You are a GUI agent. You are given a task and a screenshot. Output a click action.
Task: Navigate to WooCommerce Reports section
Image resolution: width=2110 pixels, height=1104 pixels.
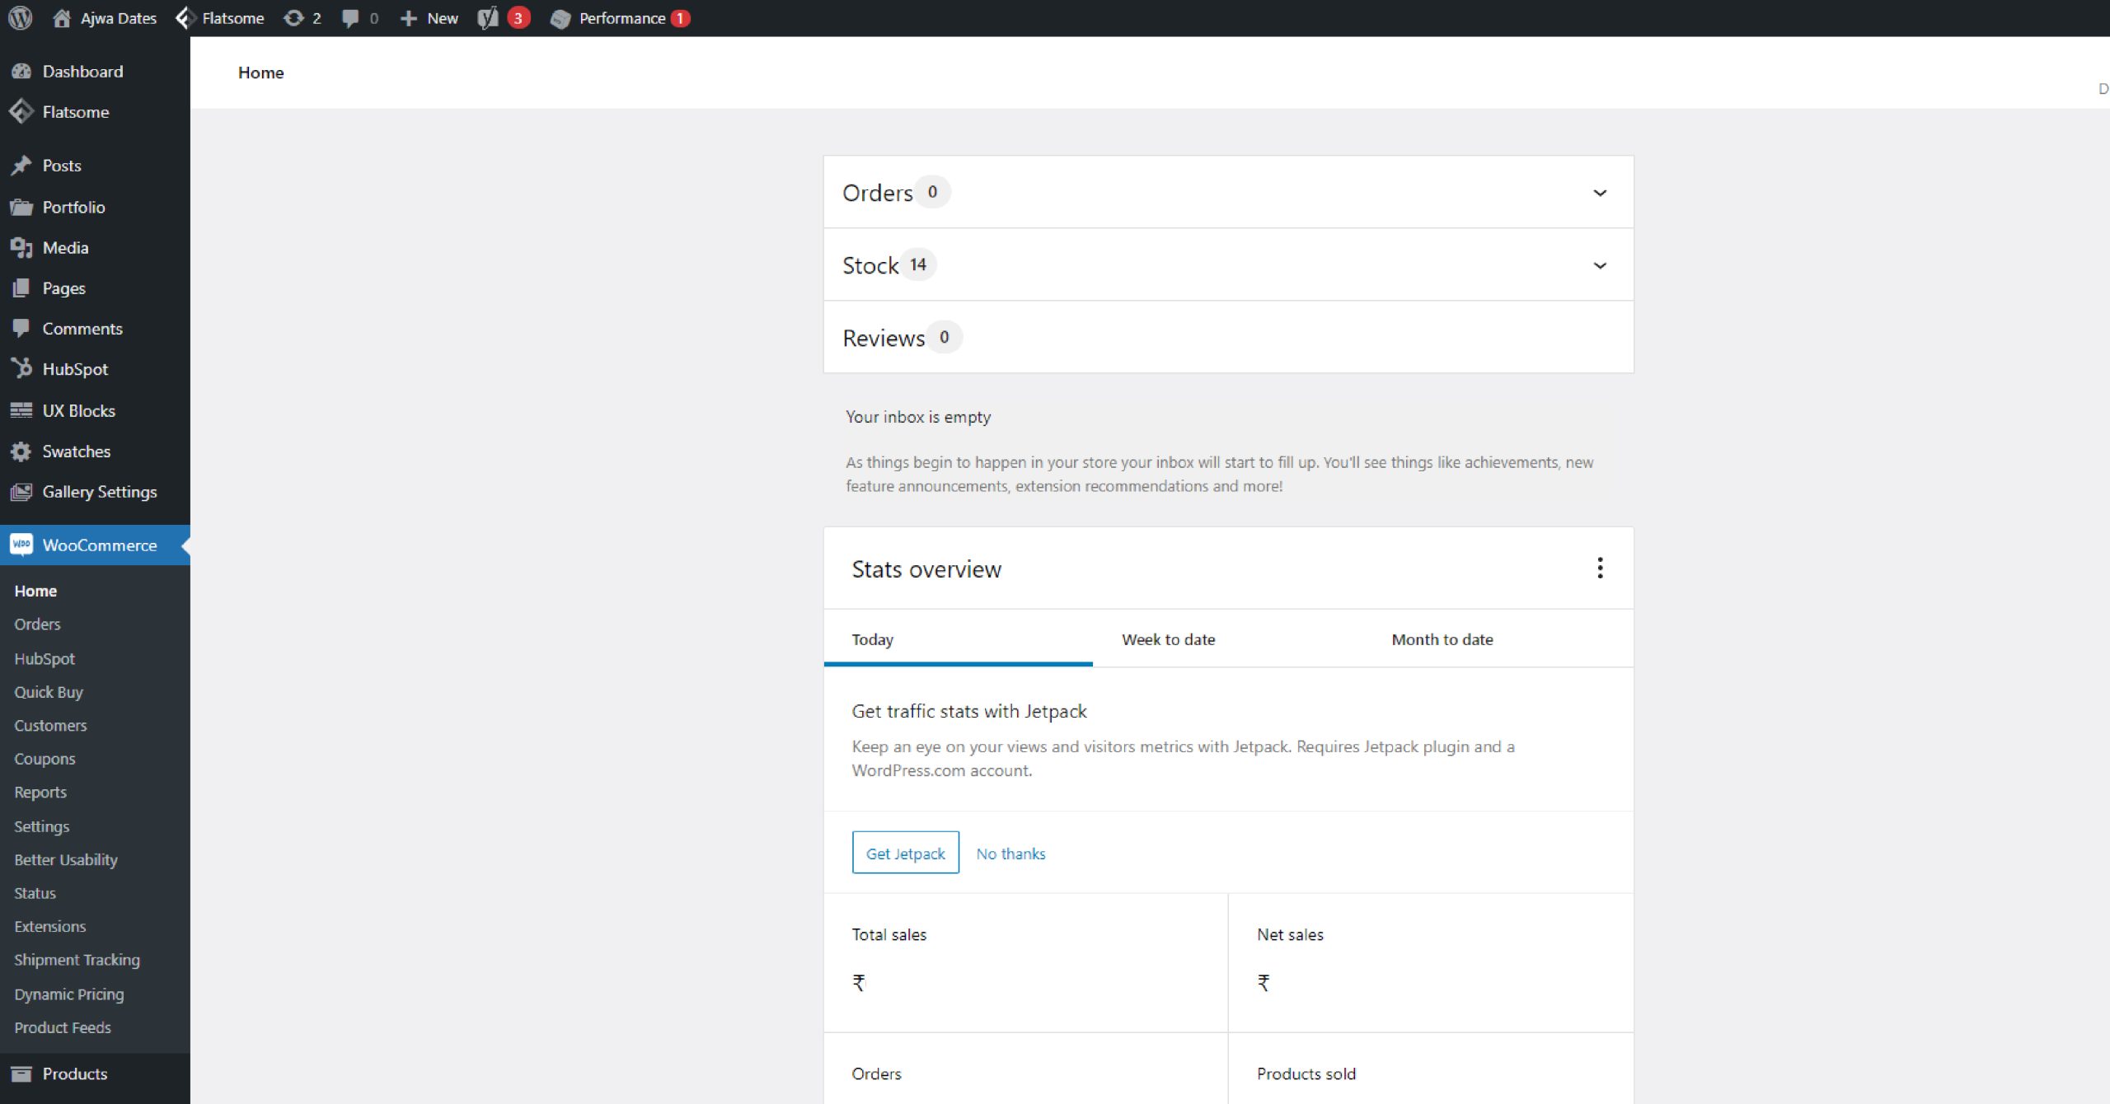tap(40, 792)
